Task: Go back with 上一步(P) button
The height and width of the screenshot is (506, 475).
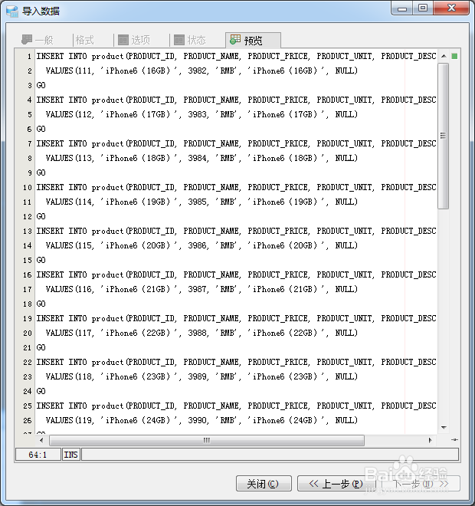Action: tap(336, 484)
